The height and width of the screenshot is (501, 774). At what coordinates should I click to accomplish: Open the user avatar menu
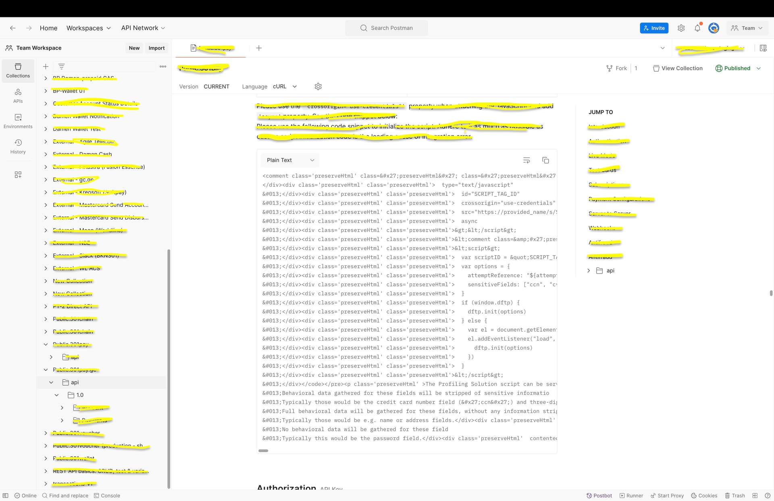pos(714,28)
